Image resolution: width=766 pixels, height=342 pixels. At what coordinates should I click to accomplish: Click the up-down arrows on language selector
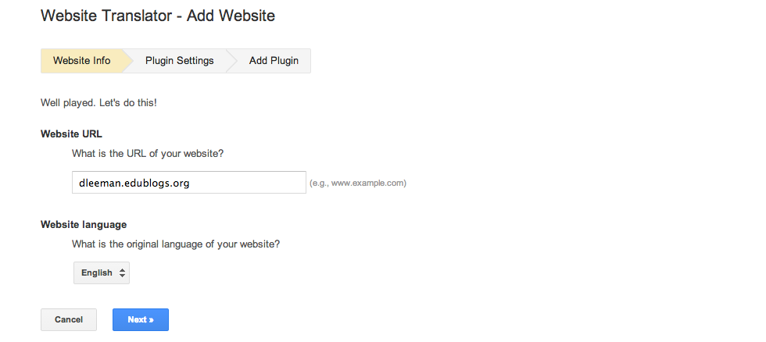[x=121, y=273]
